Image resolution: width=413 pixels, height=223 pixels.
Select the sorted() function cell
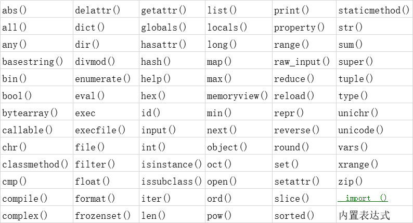(294, 215)
